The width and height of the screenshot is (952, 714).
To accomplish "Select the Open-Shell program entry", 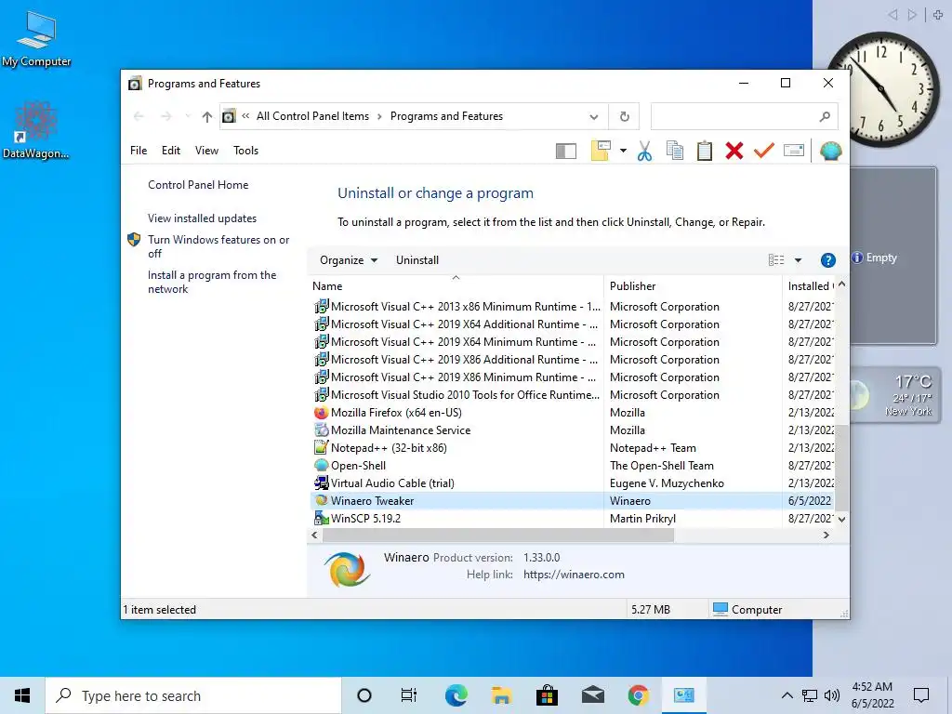I will pos(572,466).
